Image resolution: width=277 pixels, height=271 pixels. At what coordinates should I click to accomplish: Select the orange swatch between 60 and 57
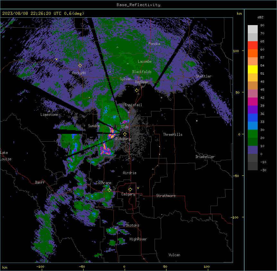[x=253, y=53]
